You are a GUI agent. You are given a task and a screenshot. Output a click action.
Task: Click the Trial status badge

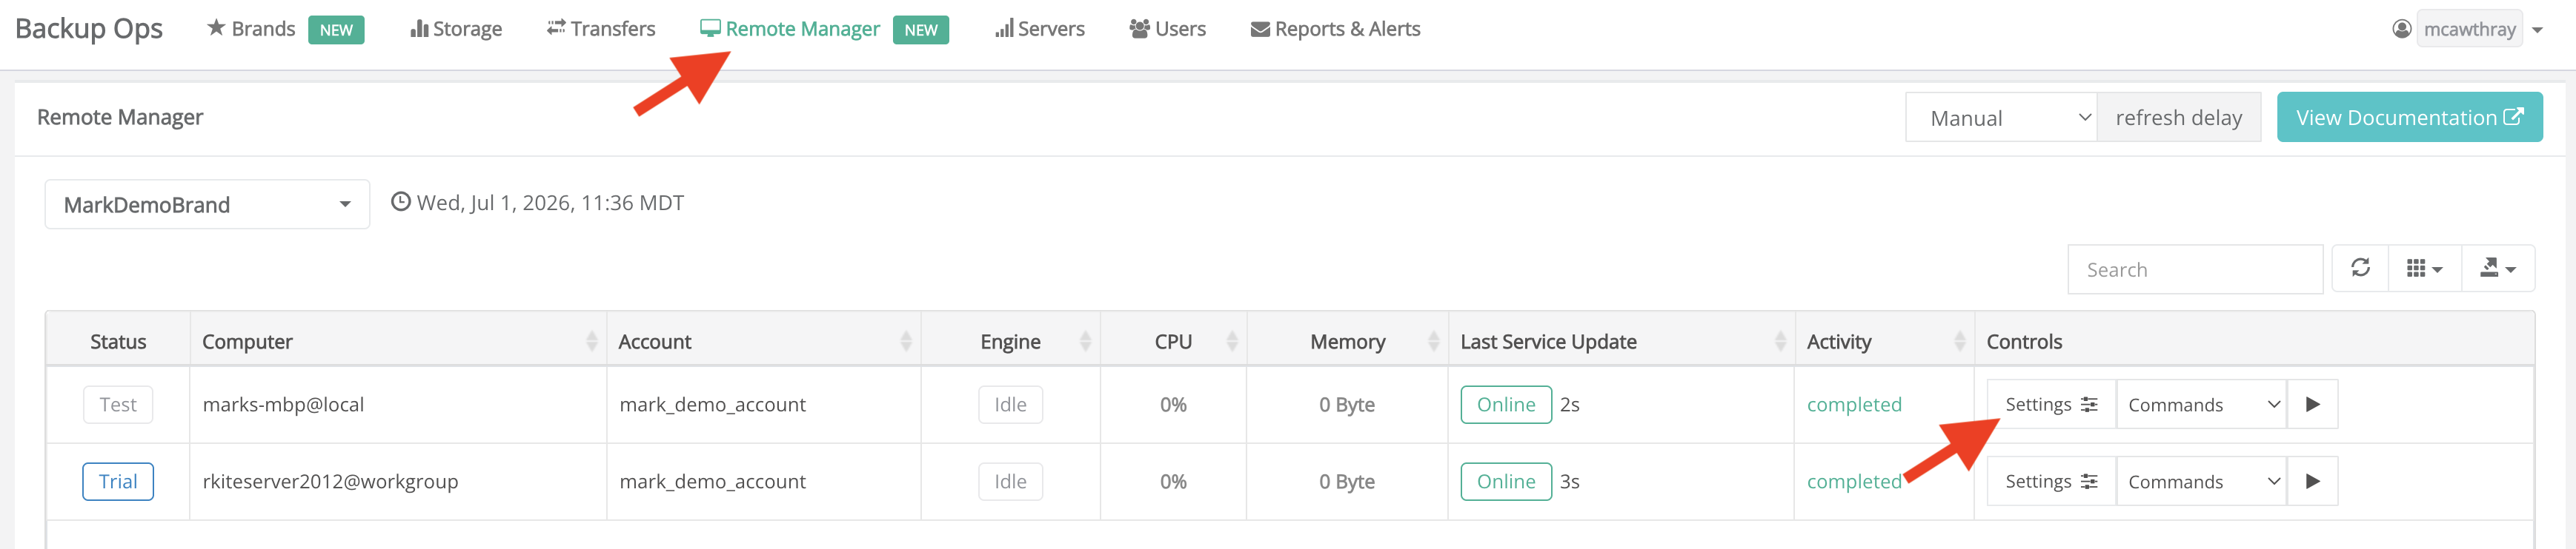[x=118, y=481]
